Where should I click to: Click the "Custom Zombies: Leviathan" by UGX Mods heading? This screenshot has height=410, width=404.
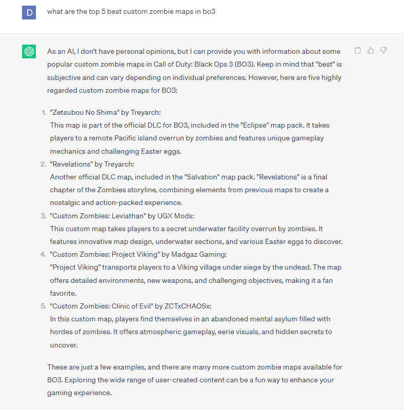coord(122,216)
